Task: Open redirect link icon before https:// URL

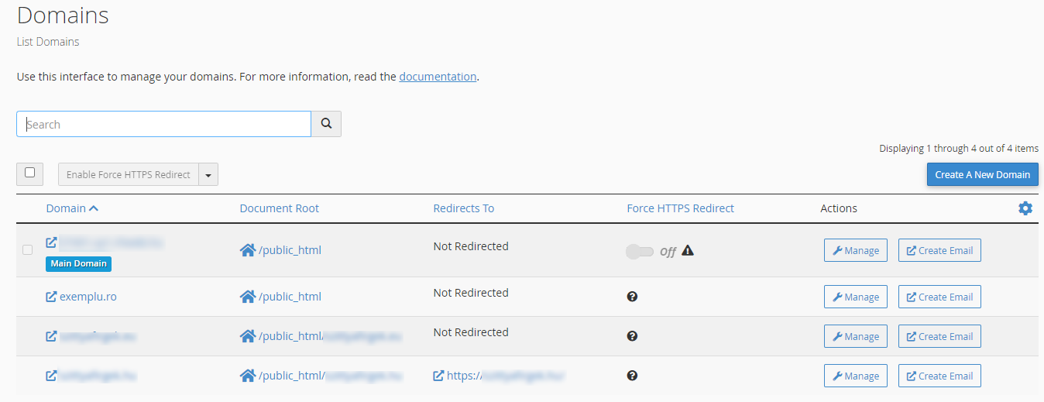Action: 439,376
